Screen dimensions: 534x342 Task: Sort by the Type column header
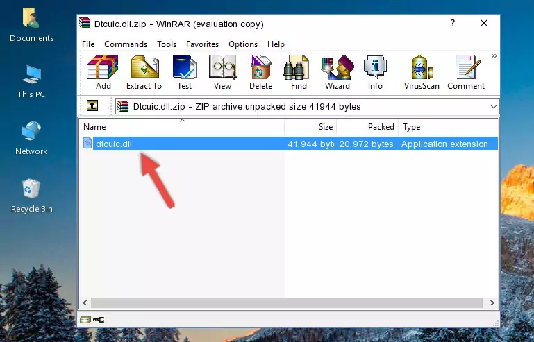click(x=448, y=126)
